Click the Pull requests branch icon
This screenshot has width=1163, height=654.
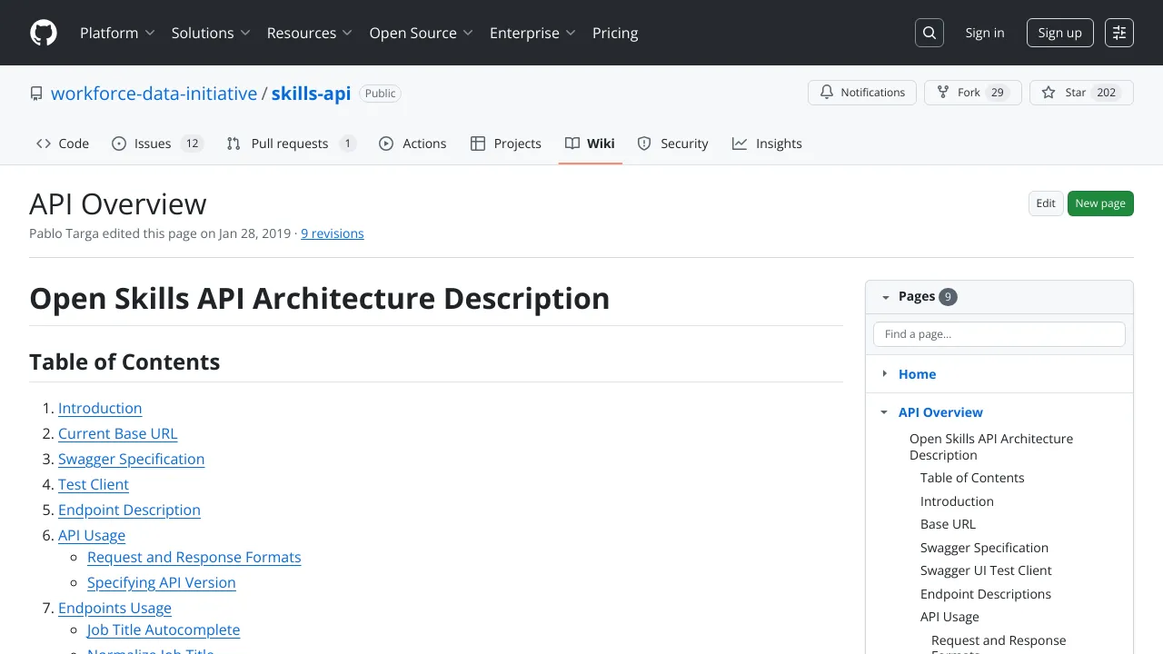pyautogui.click(x=234, y=144)
